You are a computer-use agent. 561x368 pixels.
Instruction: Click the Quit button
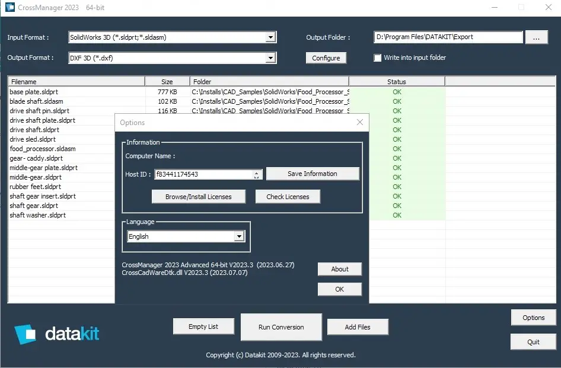[x=534, y=342]
